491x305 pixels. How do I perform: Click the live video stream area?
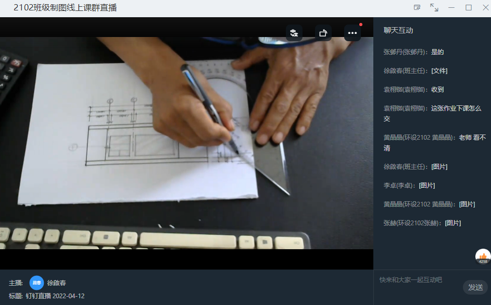[186, 143]
